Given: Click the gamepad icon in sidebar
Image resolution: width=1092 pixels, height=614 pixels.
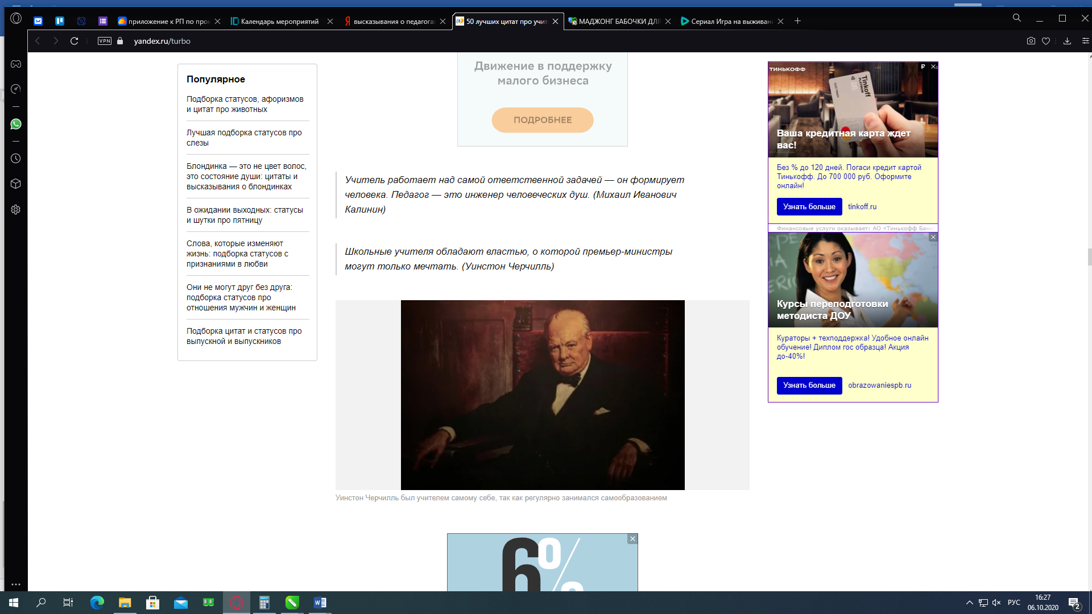Looking at the screenshot, I should click(x=16, y=64).
